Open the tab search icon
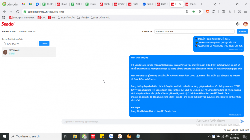The image size is (250, 140). point(214,4)
